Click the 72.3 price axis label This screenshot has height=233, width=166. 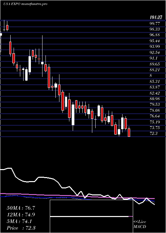(x=153, y=133)
